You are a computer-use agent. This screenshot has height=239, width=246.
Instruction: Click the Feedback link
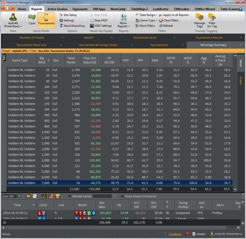pyautogui.click(x=175, y=234)
